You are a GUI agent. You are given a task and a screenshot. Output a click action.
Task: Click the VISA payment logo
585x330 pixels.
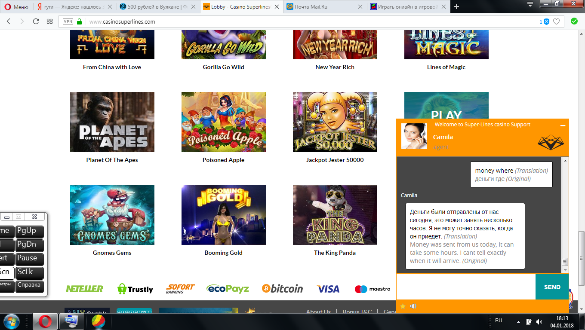[328, 289]
